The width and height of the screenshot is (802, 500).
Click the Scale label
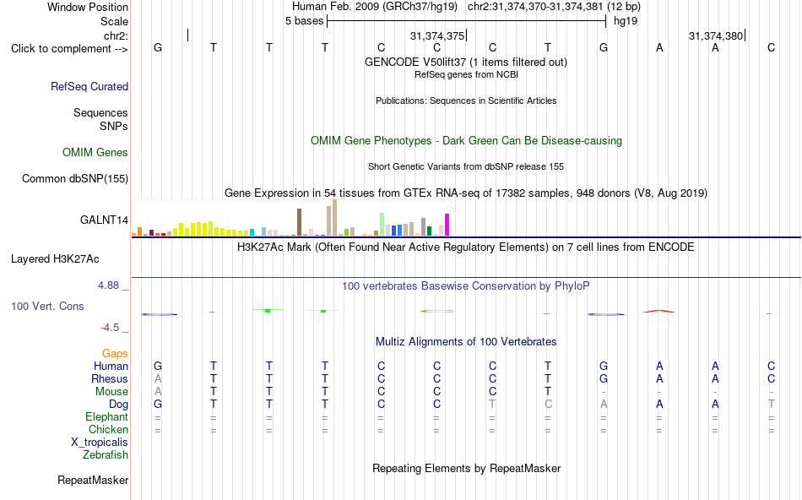click(x=115, y=21)
